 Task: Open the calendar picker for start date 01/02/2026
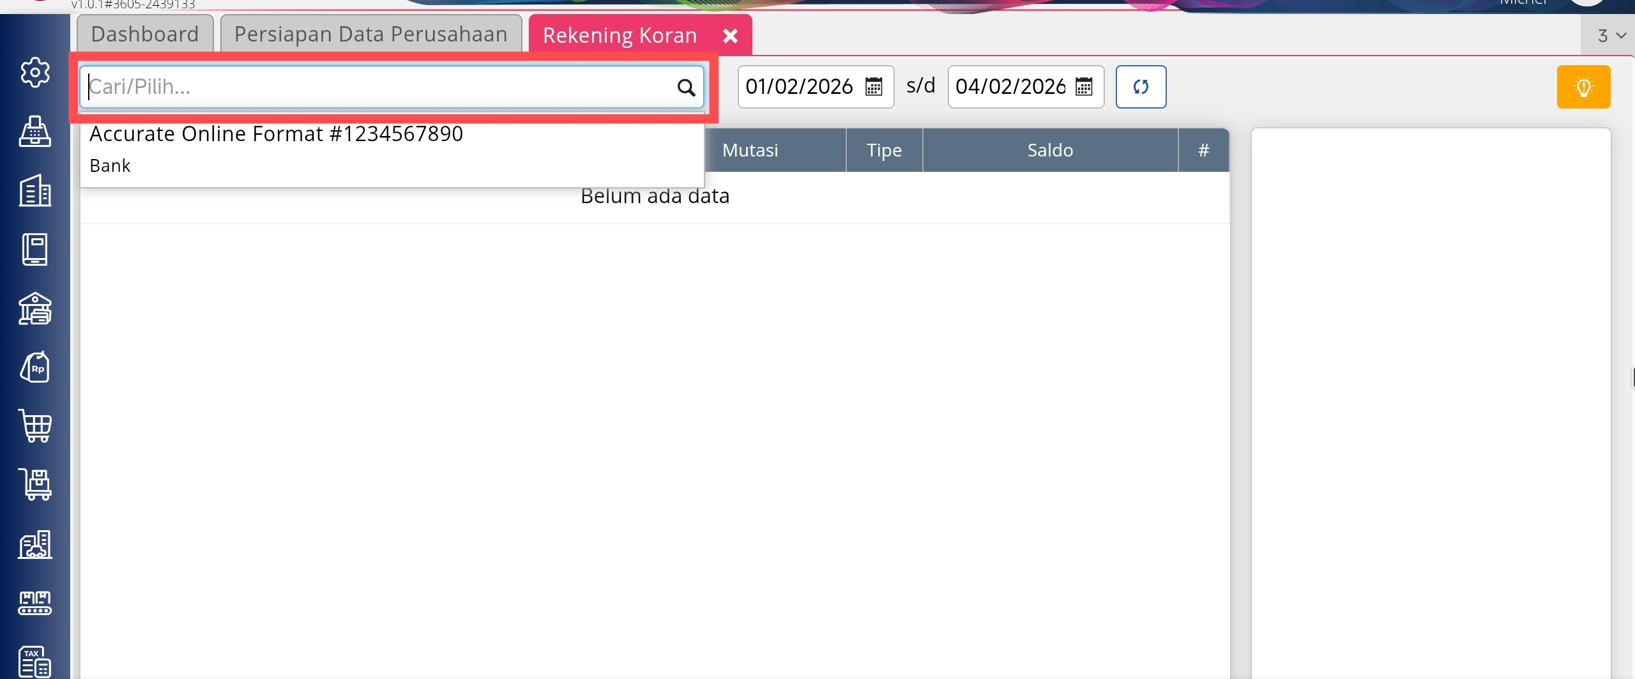click(x=874, y=87)
